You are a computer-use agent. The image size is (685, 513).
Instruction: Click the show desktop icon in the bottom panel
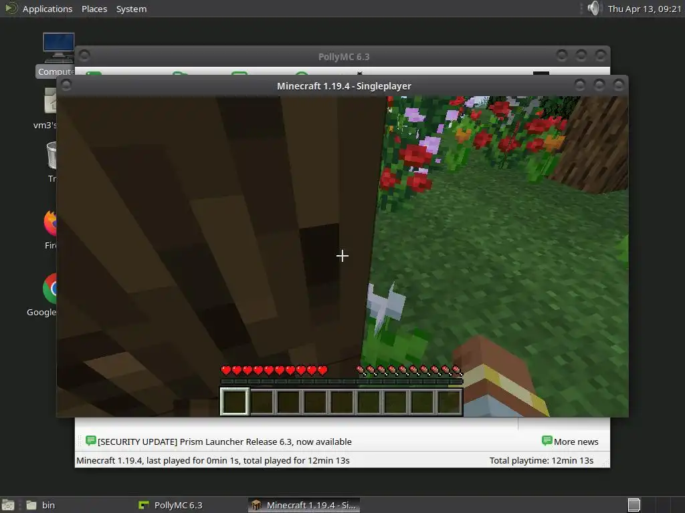tap(8, 505)
